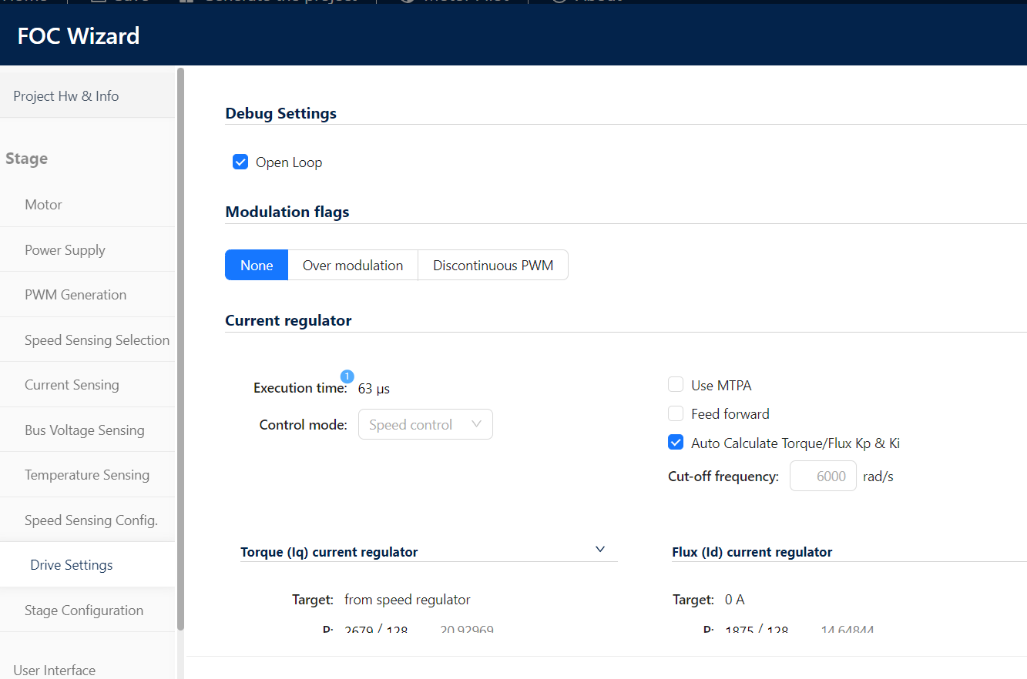Switch to Current Sensing section
This screenshot has width=1027, height=679.
point(72,385)
